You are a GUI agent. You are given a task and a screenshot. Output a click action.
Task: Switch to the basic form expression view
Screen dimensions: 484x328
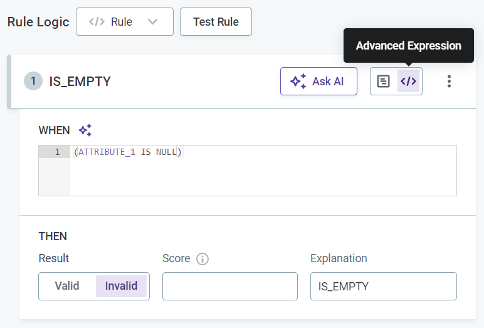(383, 82)
